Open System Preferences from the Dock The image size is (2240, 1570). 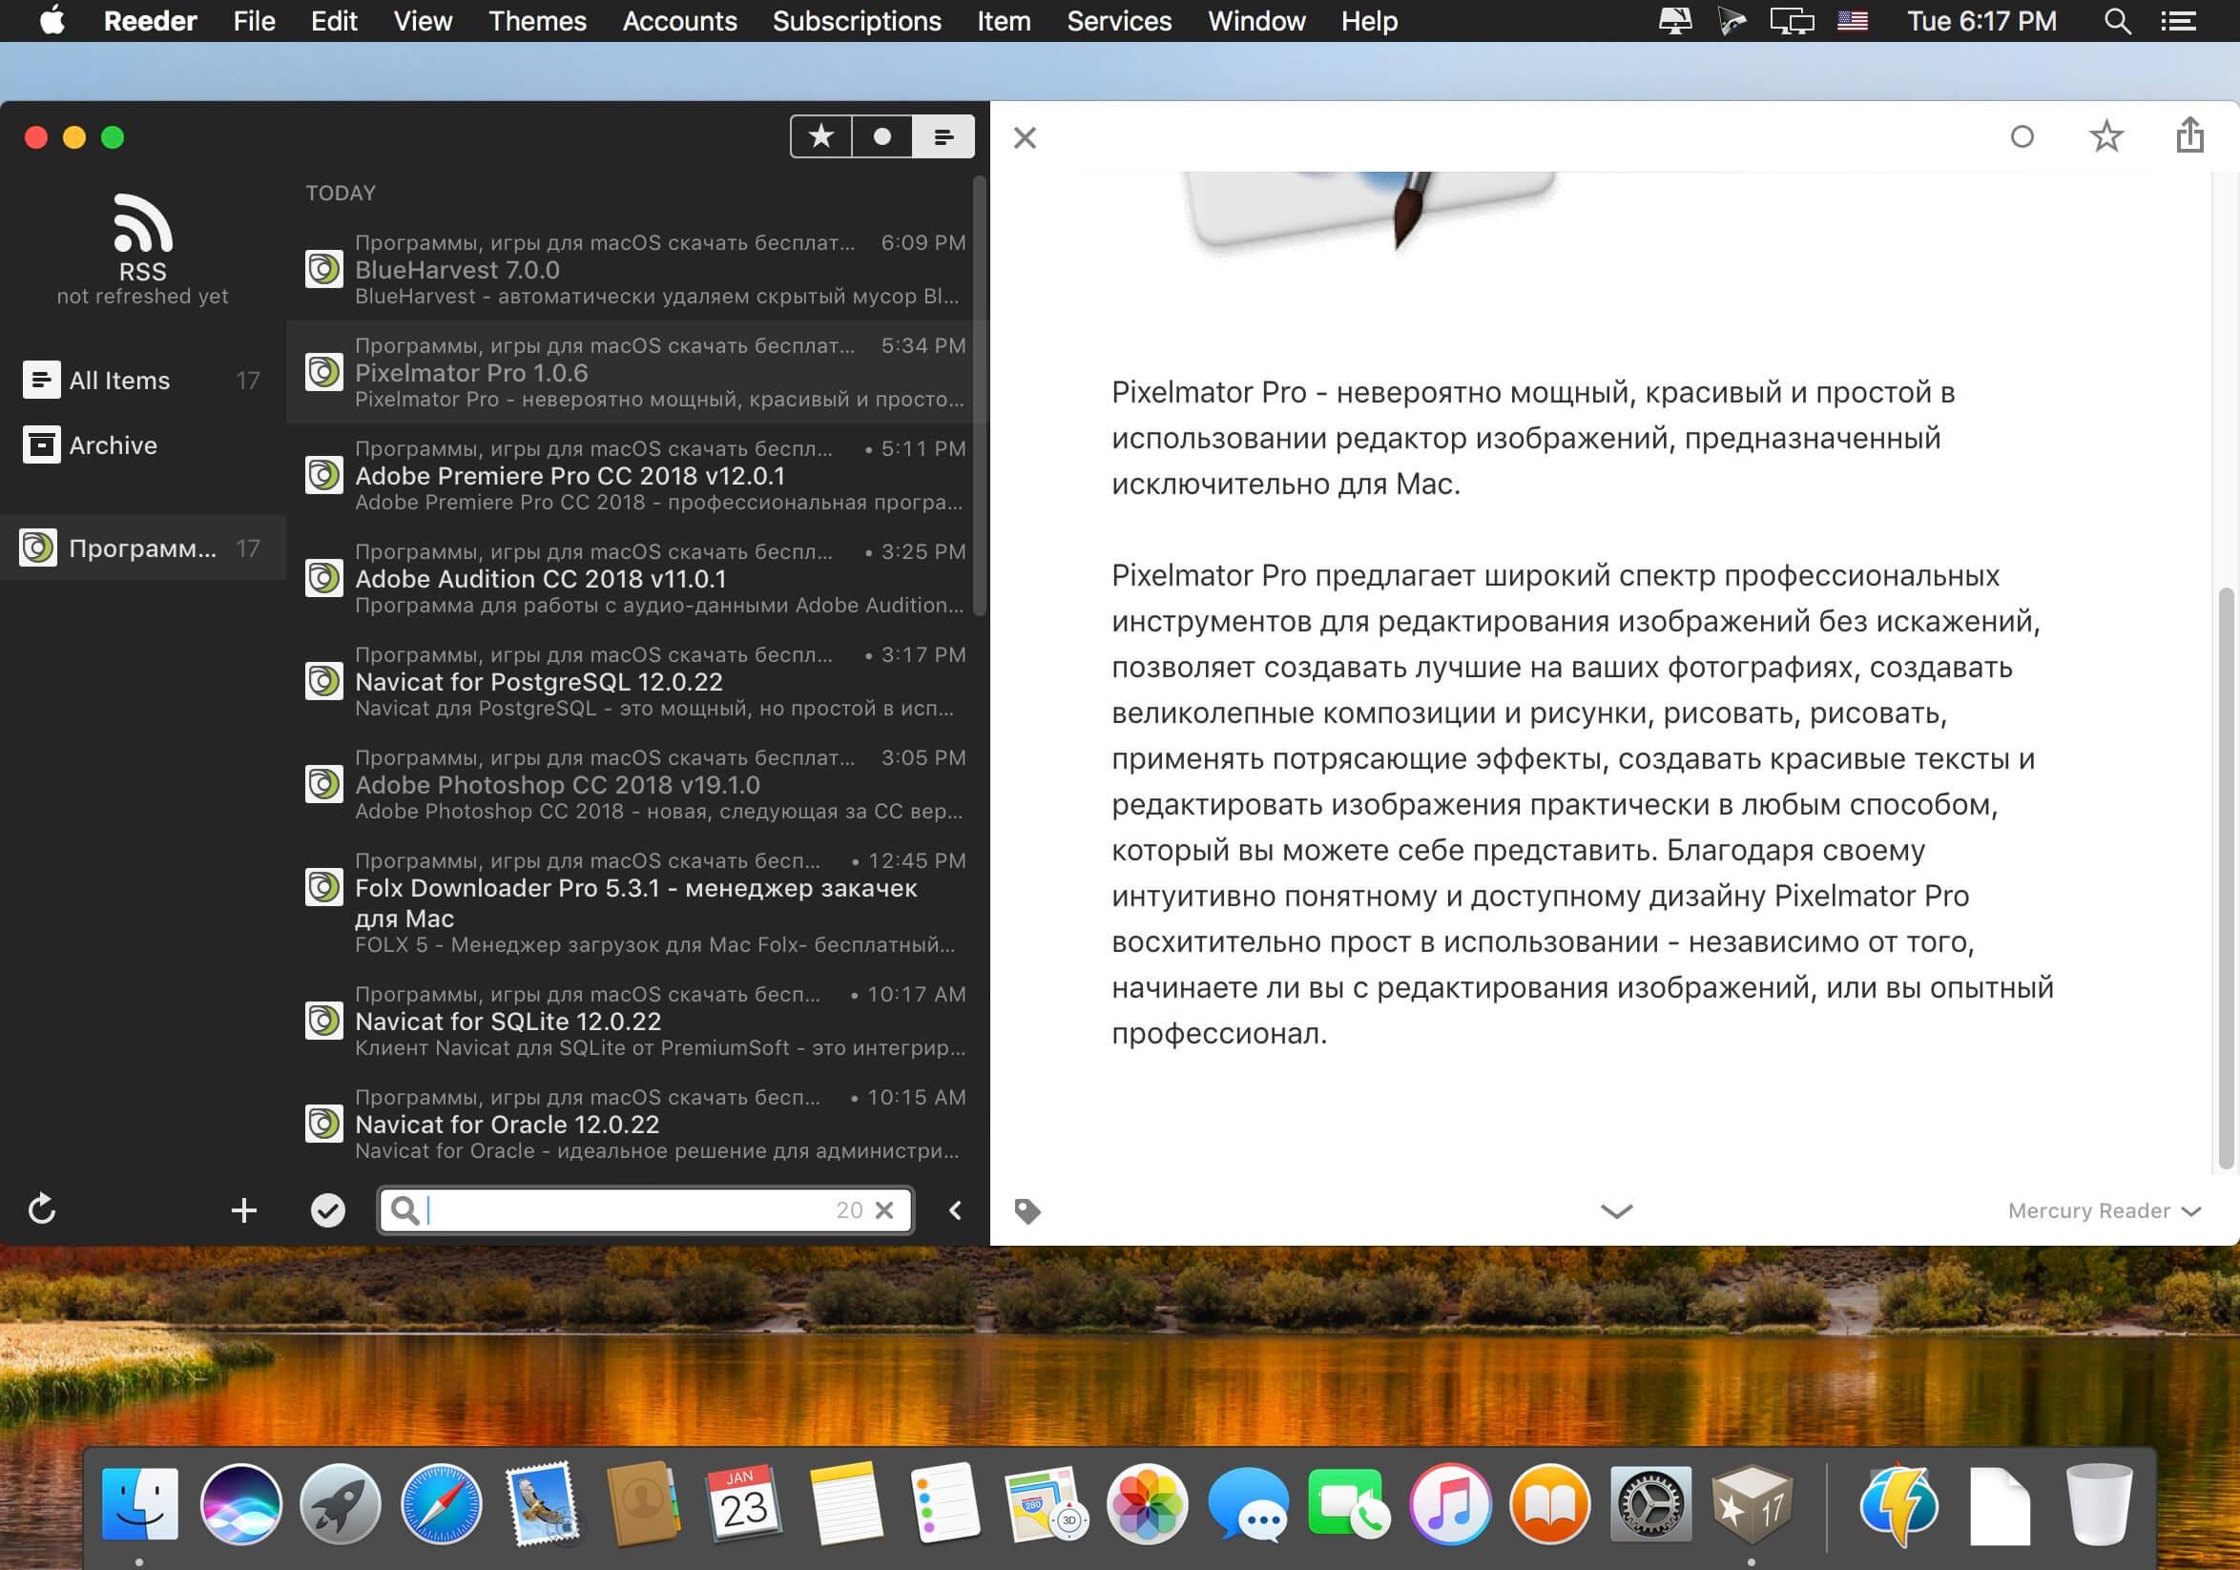coord(1650,1503)
